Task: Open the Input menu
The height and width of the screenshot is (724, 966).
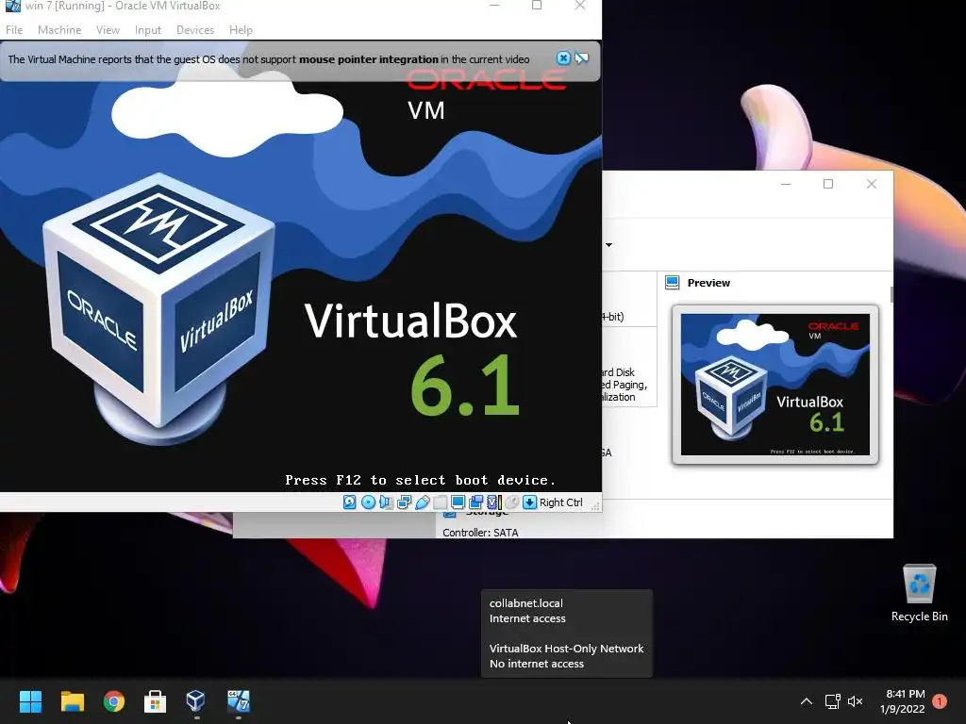Action: point(148,29)
